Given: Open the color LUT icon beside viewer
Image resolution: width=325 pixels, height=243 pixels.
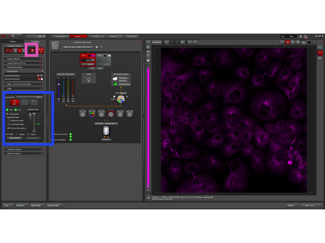Looking at the screenshot, I should click(148, 47).
